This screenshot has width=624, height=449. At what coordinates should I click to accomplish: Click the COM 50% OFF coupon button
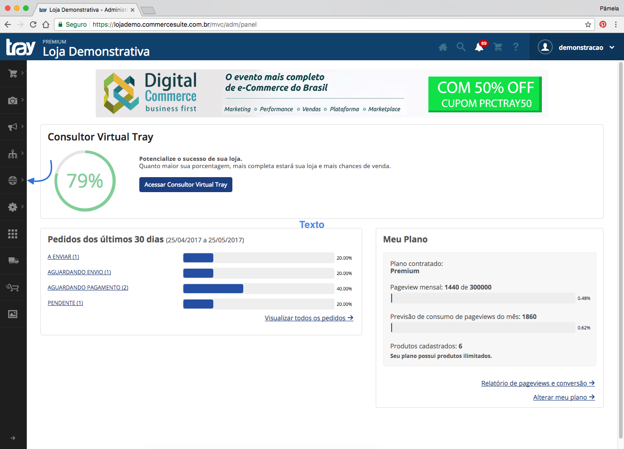(x=485, y=94)
